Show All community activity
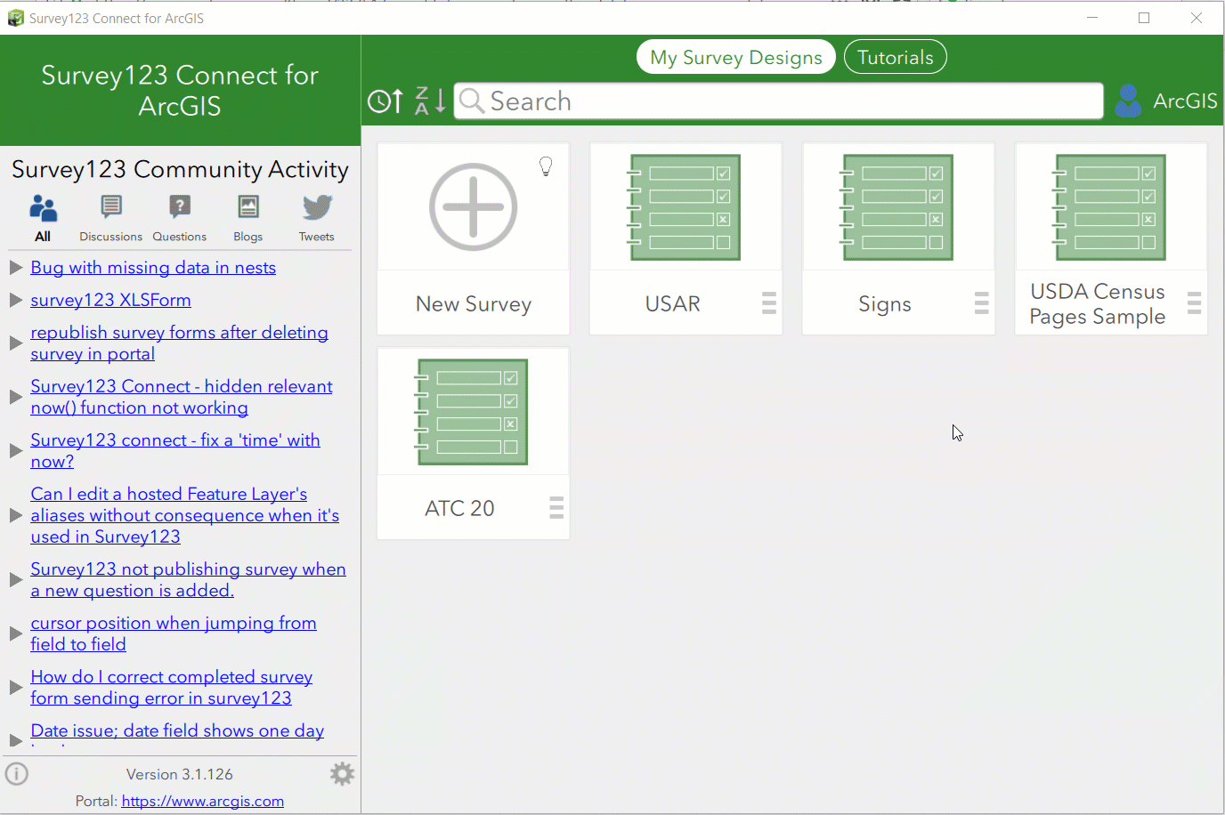 [43, 218]
